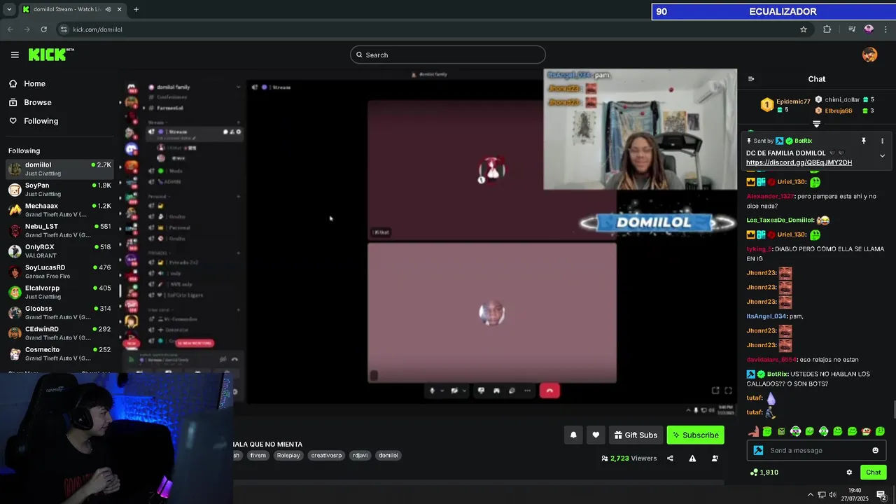Go back in browser history
Image resolution: width=896 pixels, height=504 pixels.
(x=10, y=29)
